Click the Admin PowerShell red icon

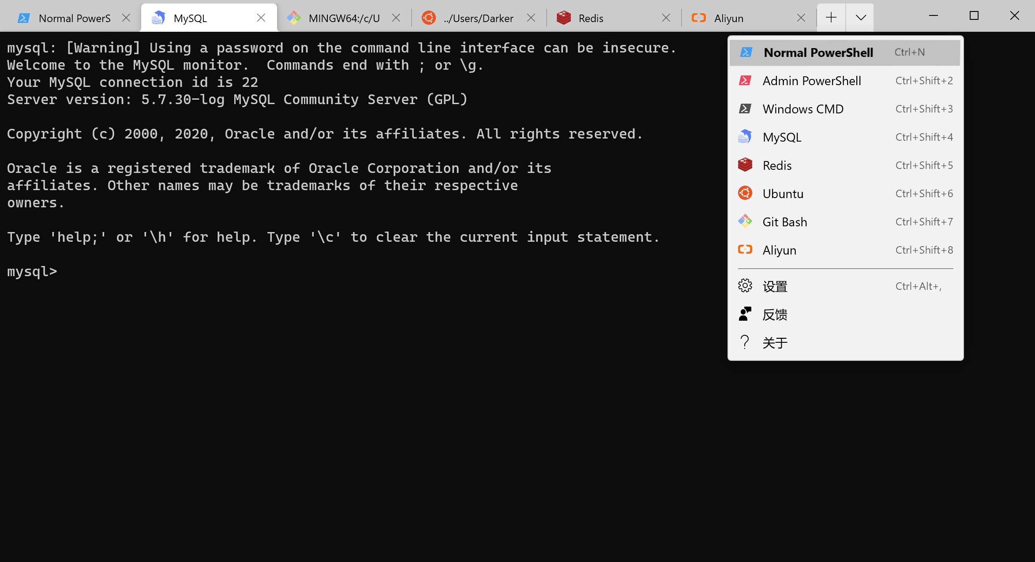(x=745, y=81)
